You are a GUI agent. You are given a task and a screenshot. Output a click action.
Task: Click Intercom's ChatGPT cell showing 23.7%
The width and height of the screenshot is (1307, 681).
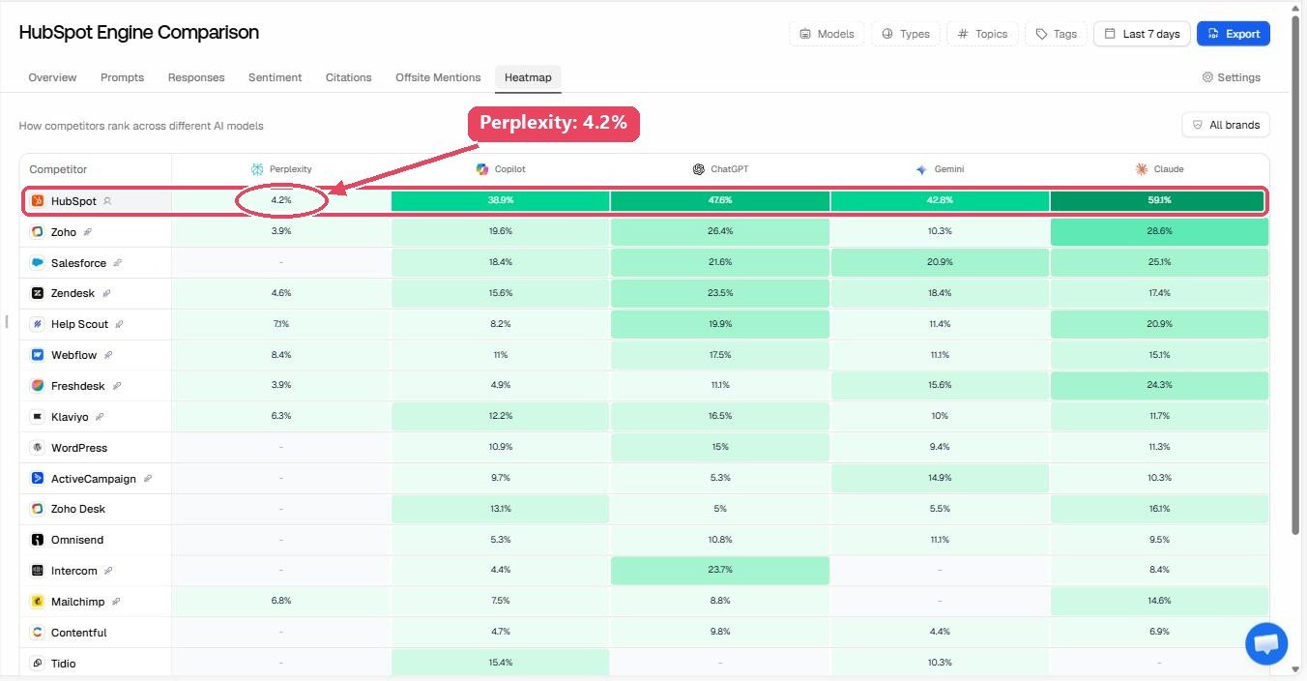pos(720,571)
